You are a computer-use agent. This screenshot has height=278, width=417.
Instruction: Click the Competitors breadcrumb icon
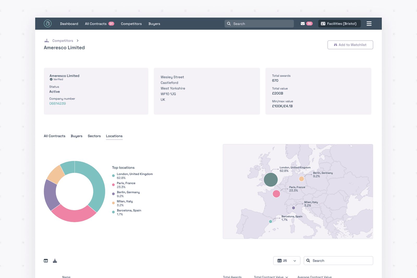(x=47, y=41)
